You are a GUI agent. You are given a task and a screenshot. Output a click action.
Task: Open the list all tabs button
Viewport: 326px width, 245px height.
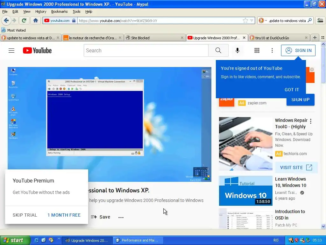click(x=323, y=38)
